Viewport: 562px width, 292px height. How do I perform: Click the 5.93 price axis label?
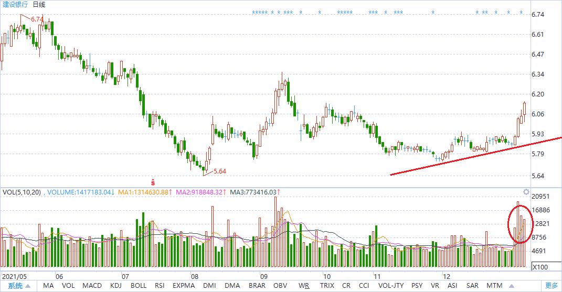pos(538,134)
